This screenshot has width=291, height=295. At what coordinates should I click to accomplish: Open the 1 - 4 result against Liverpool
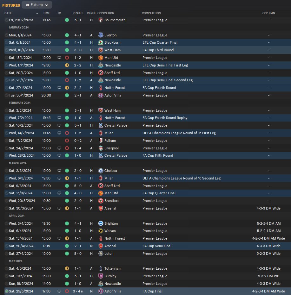78,148
